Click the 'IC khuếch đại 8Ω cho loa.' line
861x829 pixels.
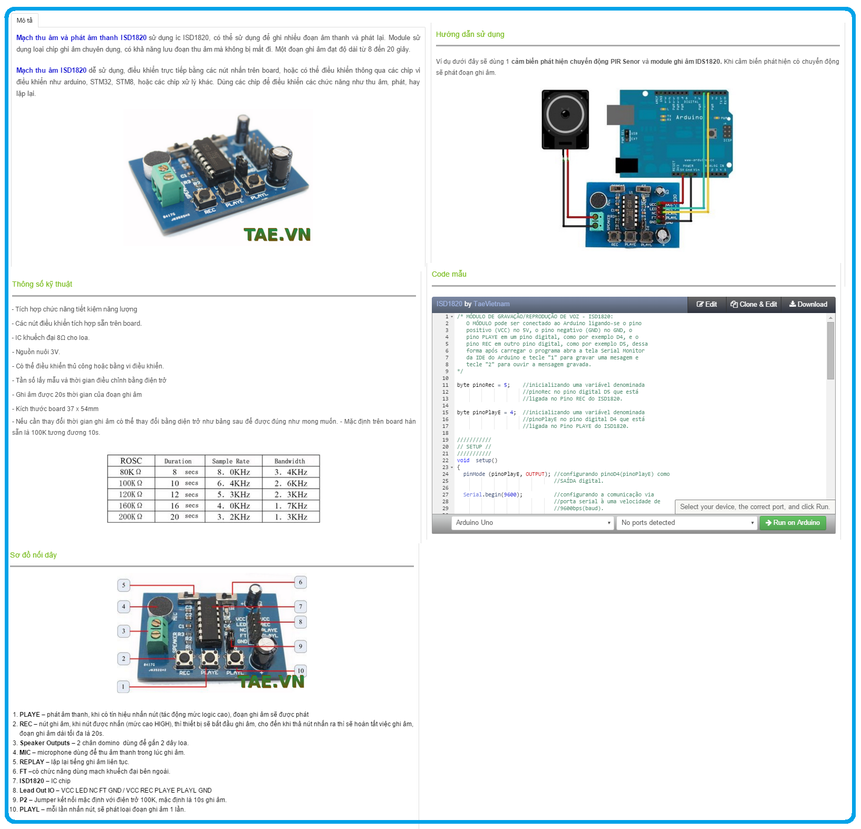51,338
